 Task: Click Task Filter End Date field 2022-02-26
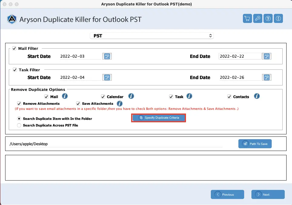[240, 77]
